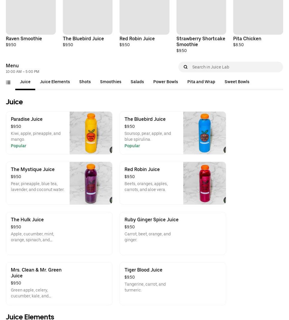Open featured Strawberry Shortcake Smoothie item

tap(201, 41)
